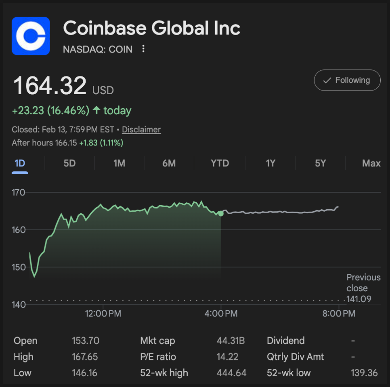This screenshot has height=387, width=390.
Task: Select the 1D chart range tab
Action: tap(20, 163)
